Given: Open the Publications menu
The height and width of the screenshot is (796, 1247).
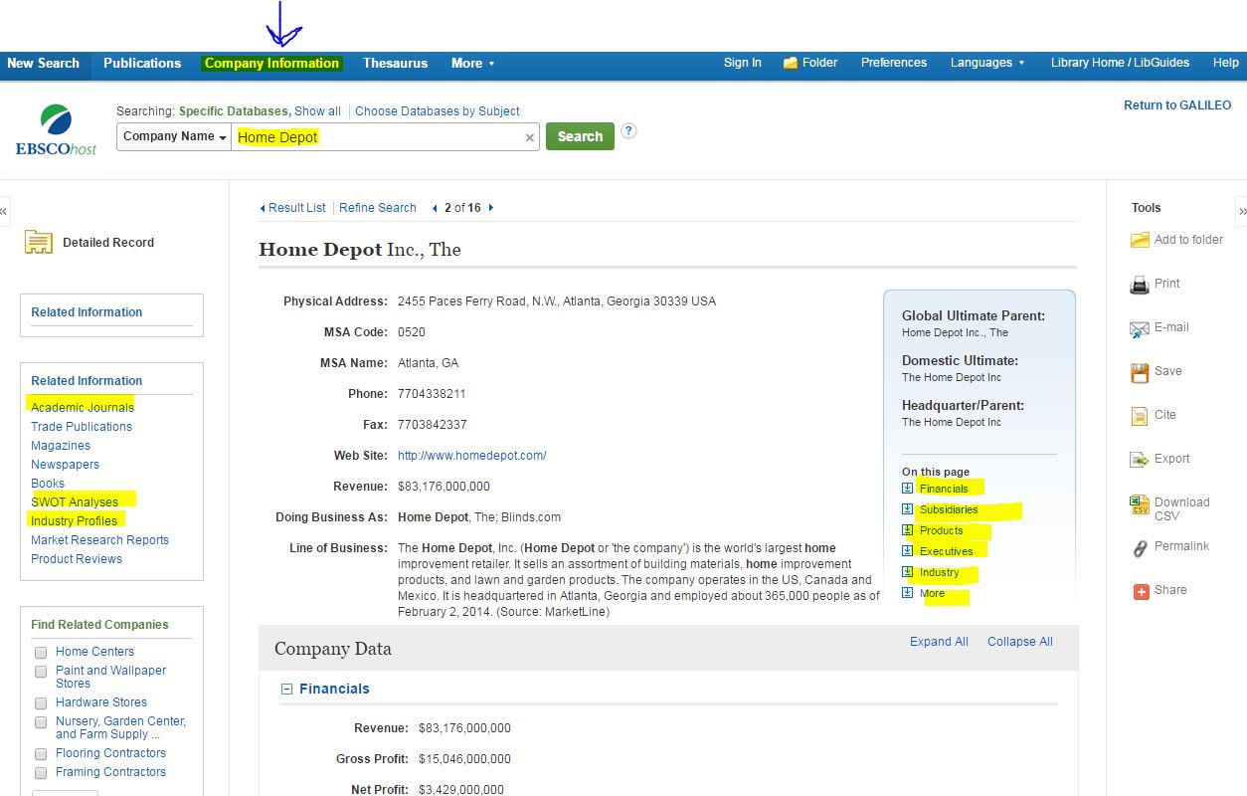Looking at the screenshot, I should coord(142,63).
